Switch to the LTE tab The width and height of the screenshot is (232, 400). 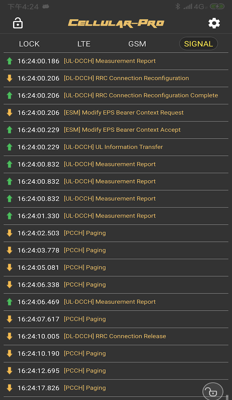(x=84, y=44)
